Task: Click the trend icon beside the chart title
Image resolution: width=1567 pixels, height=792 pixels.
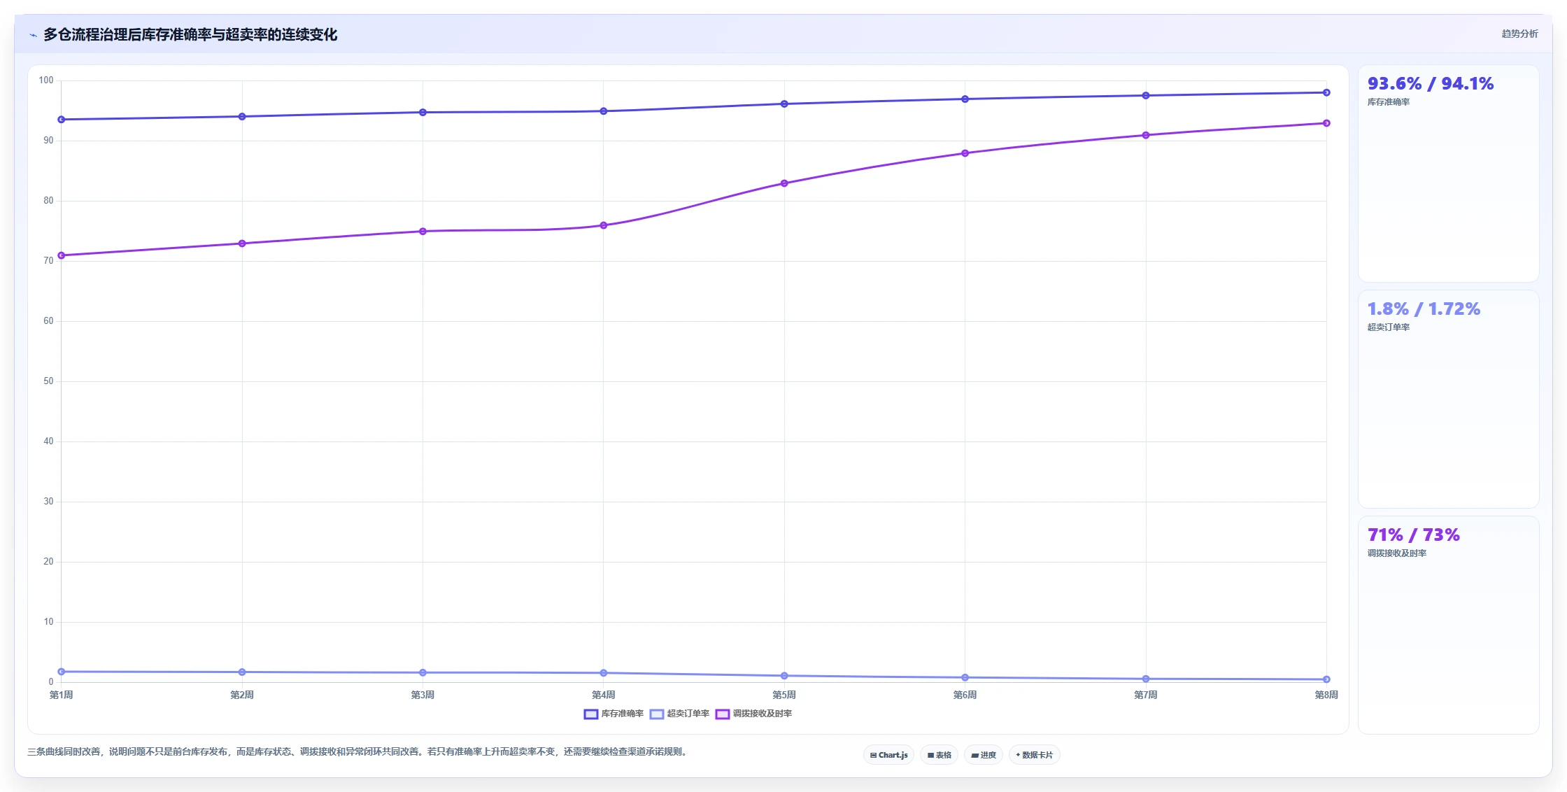Action: (x=33, y=35)
